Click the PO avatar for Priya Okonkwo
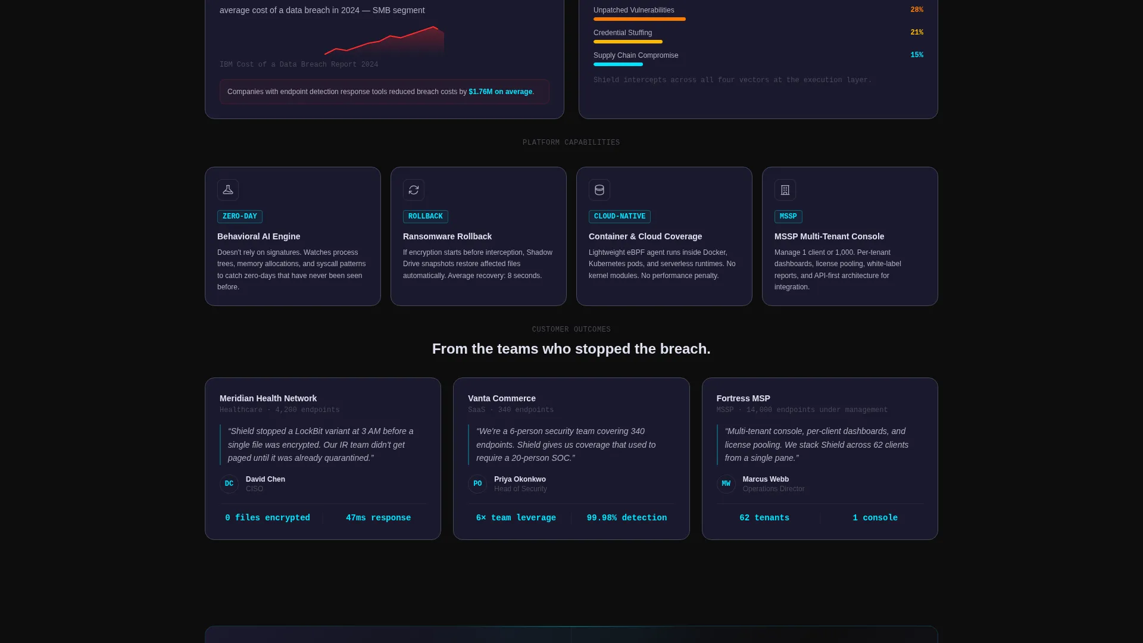 pyautogui.click(x=477, y=484)
